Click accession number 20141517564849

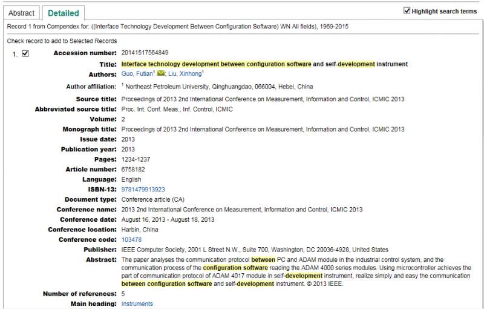[145, 53]
